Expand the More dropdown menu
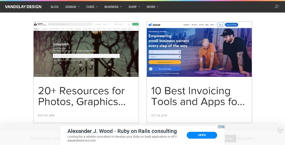 point(153,7)
